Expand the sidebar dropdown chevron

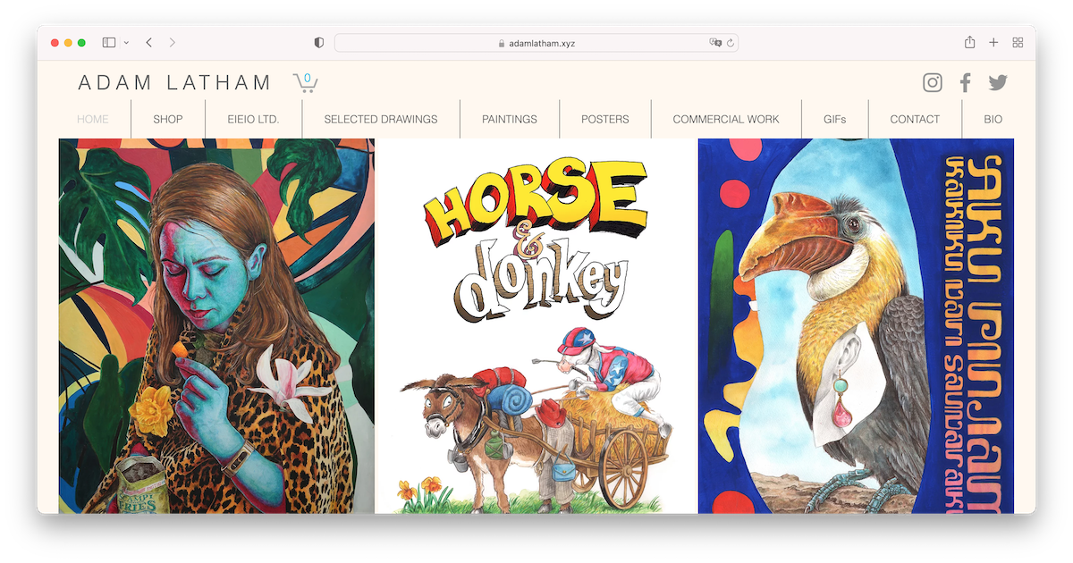click(126, 43)
